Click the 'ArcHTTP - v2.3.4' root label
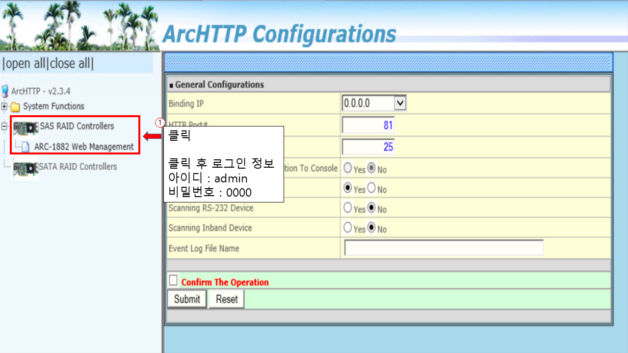The width and height of the screenshot is (628, 353). coord(41,91)
